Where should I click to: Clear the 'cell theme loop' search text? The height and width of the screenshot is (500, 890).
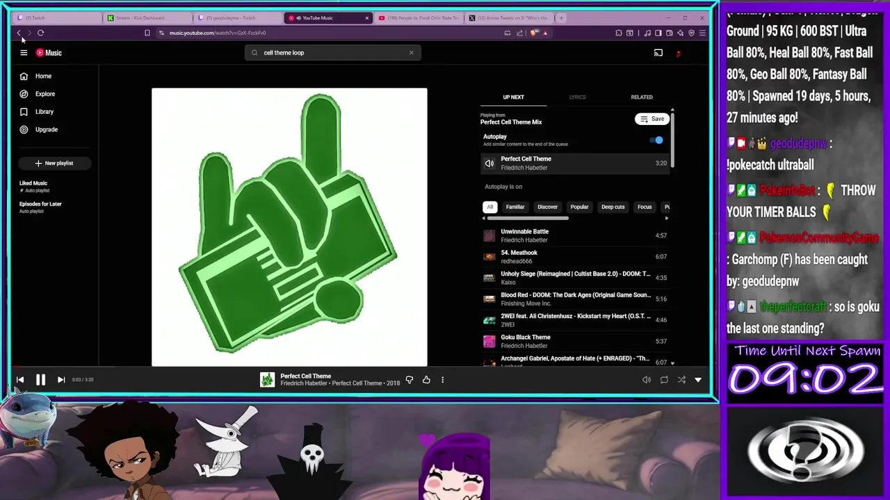point(411,53)
